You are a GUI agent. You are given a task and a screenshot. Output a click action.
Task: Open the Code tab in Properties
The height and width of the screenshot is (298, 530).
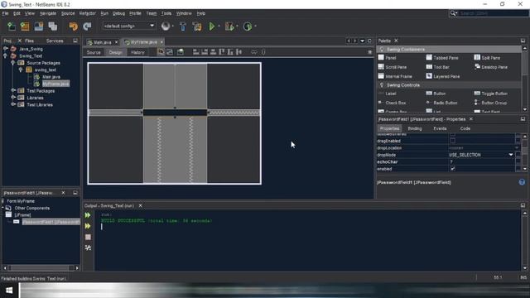[465, 128]
